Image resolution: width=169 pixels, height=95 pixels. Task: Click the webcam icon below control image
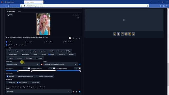coord(73,38)
